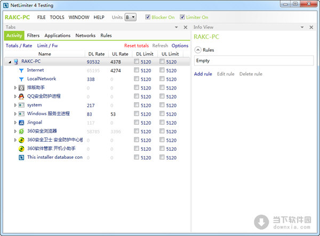Collapse the Rules section in Info View

tap(198, 50)
